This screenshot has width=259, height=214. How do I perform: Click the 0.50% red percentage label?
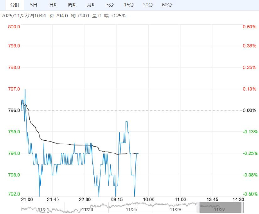tap(249, 27)
